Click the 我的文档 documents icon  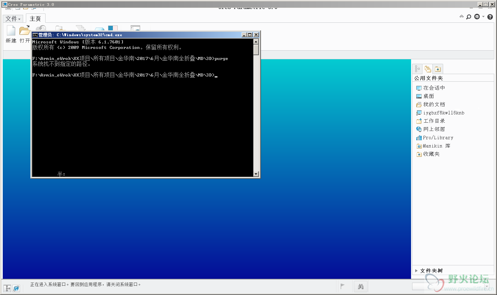tap(419, 105)
